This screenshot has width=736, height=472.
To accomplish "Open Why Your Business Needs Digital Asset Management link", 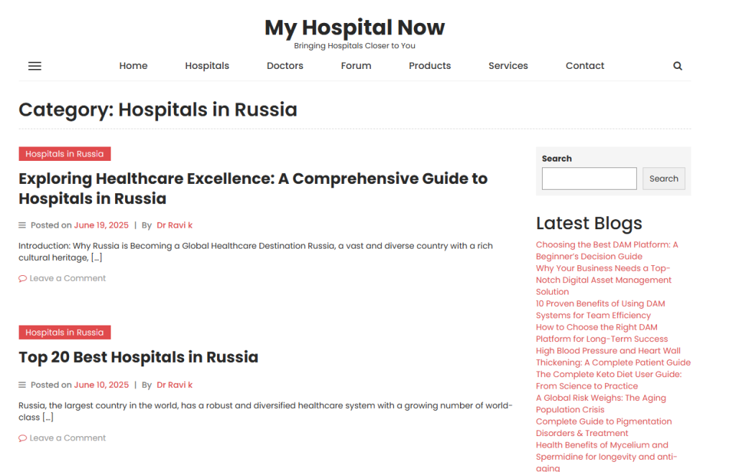I will pyautogui.click(x=604, y=280).
